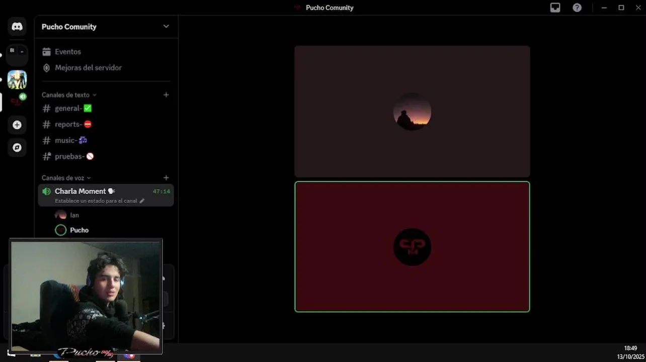This screenshot has width=646, height=362.
Task: Open the music text channel
Action: click(106, 140)
